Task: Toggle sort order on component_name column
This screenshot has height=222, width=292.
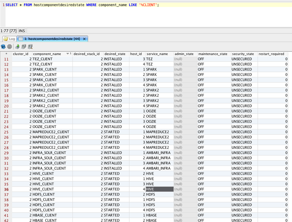Action: [47, 54]
